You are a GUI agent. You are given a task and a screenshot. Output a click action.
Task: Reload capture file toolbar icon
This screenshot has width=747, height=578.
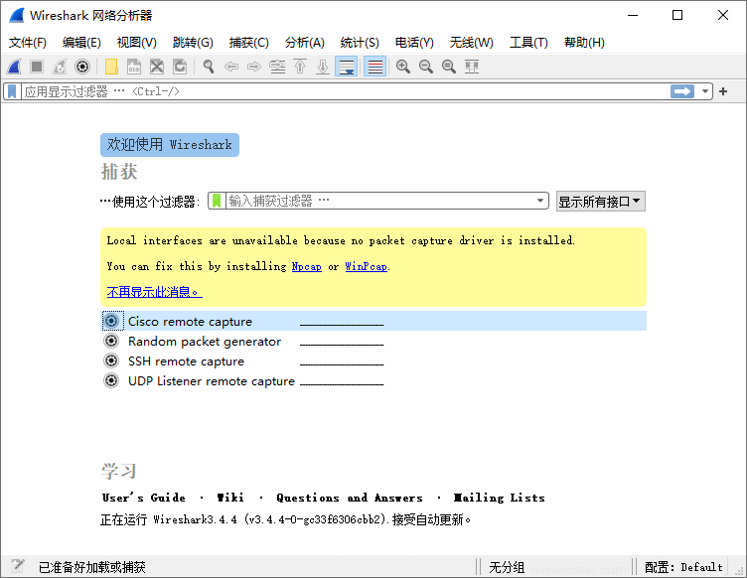(180, 67)
